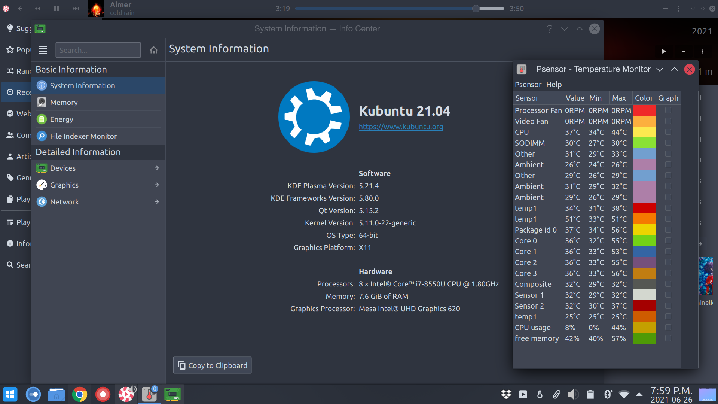Open File Indexer Monitor
This screenshot has width=718, height=404.
[98, 136]
